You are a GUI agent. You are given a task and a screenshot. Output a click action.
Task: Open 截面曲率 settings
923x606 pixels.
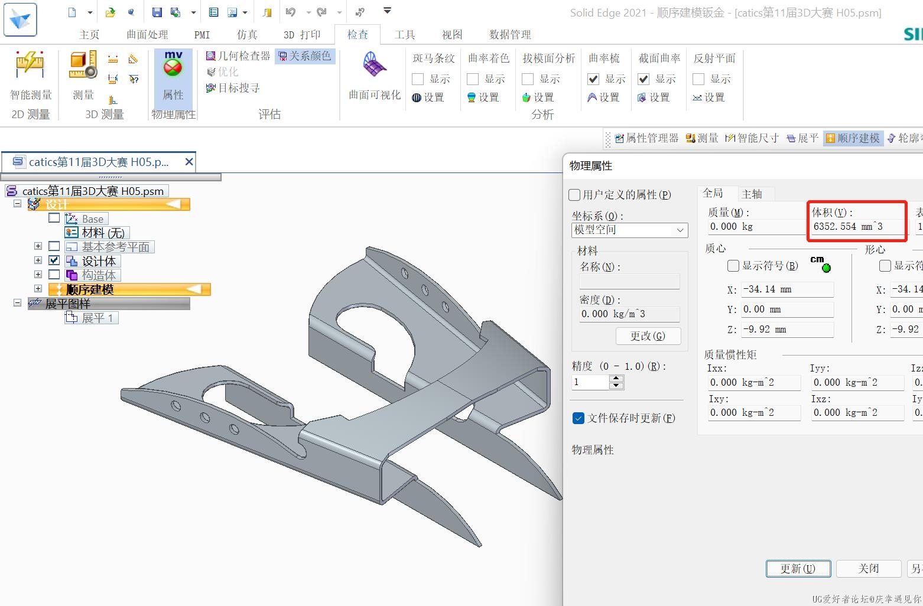click(654, 97)
